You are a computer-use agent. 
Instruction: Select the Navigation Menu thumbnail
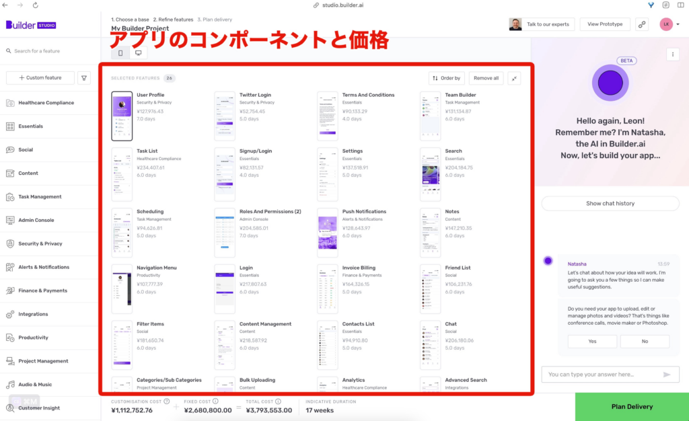pos(122,289)
